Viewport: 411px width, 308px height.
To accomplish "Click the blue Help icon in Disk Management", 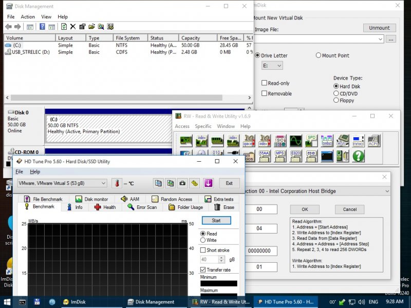I will (x=42, y=27).
